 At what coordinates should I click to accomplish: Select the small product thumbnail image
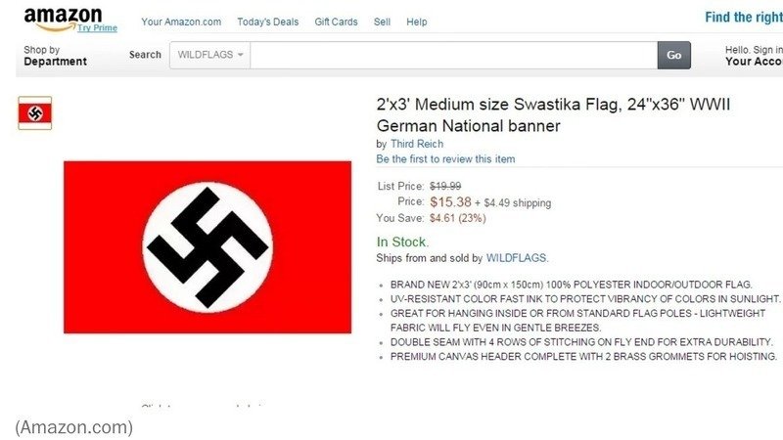tap(35, 113)
